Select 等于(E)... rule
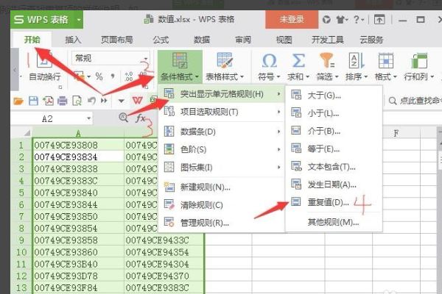This screenshot has height=294, width=442. point(334,148)
